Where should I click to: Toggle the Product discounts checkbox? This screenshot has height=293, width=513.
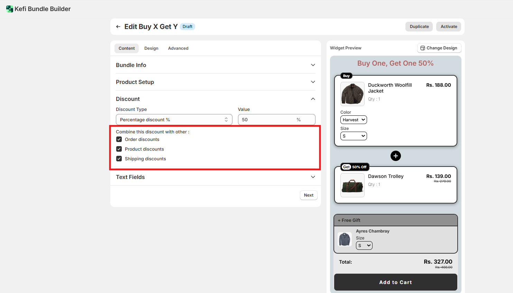[119, 149]
